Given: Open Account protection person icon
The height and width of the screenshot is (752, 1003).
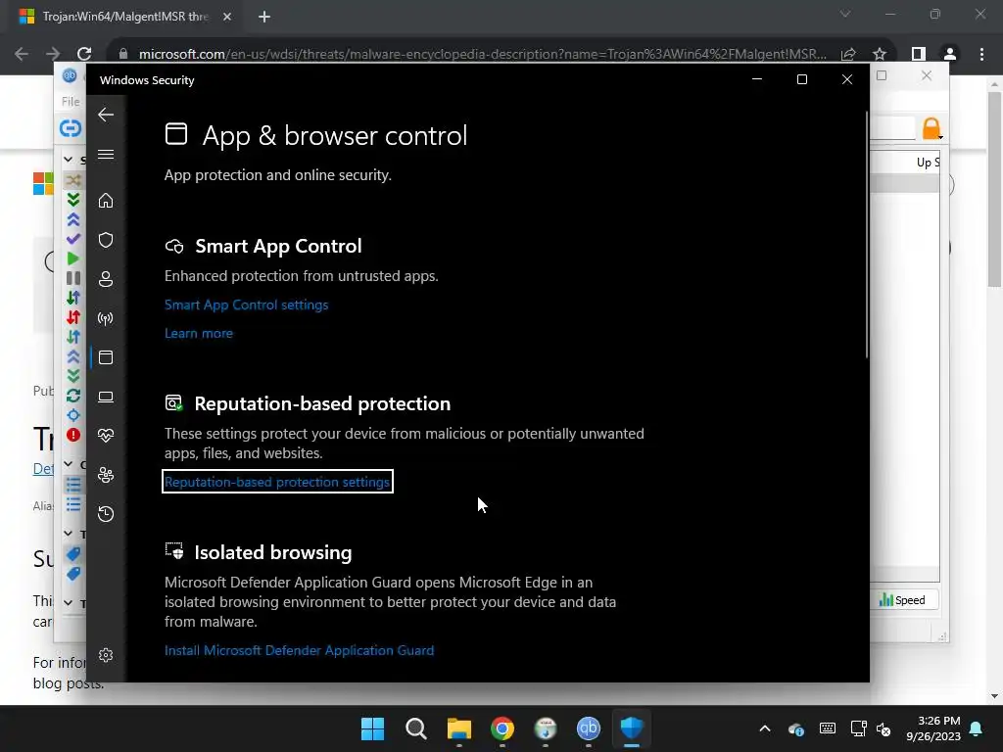Looking at the screenshot, I should 106,279.
